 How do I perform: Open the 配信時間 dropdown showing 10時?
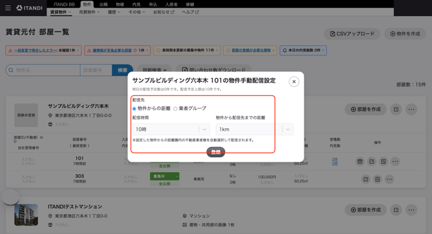pyautogui.click(x=171, y=130)
